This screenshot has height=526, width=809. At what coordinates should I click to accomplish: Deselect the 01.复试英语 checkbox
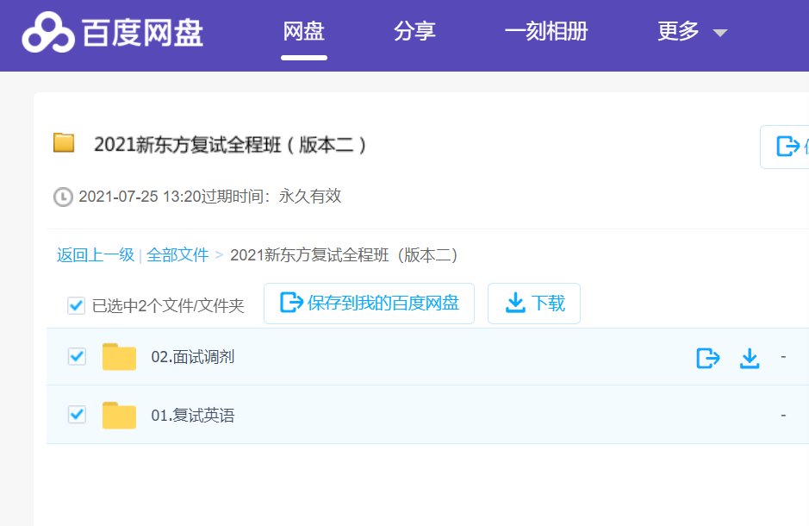coord(75,415)
